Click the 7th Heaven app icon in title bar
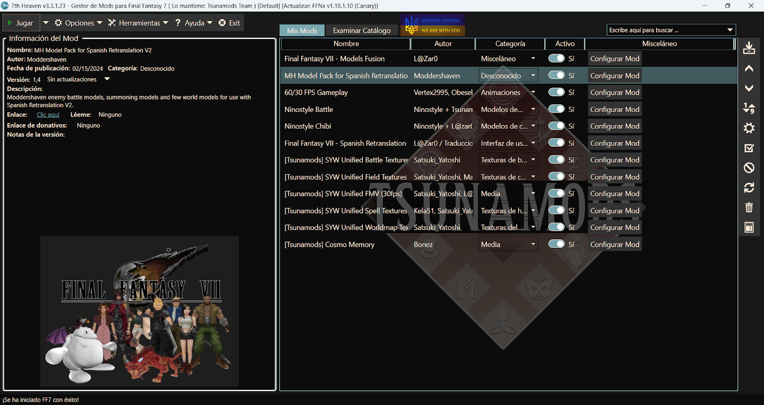 (5, 6)
